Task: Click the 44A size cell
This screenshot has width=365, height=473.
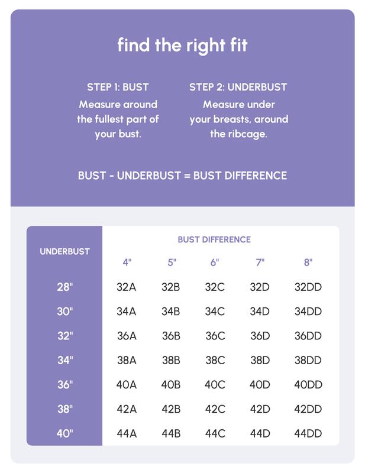Action: 127,433
